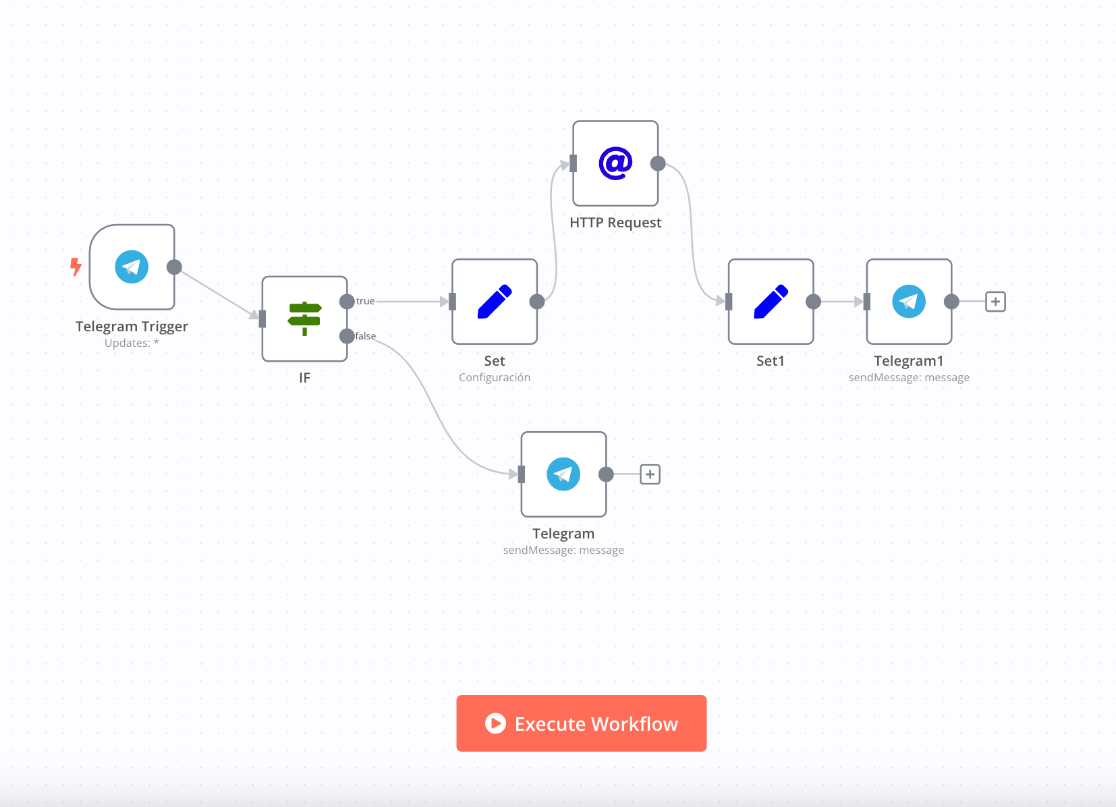Image resolution: width=1116 pixels, height=807 pixels.
Task: Click the "HTTP Request" label
Action: point(615,223)
